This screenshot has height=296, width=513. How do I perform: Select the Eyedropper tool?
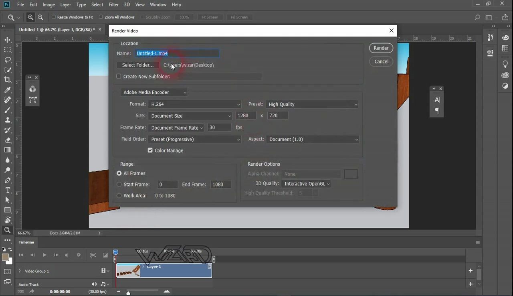[8, 90]
